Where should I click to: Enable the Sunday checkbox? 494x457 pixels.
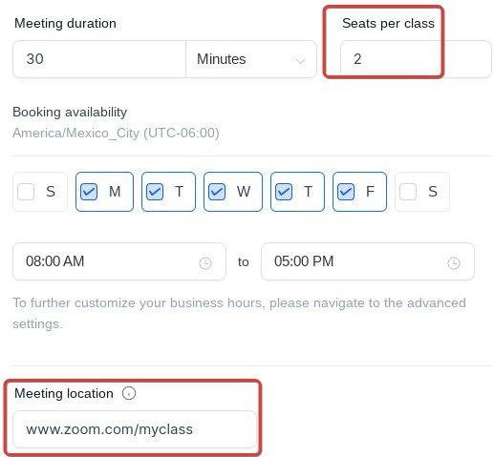coord(26,192)
